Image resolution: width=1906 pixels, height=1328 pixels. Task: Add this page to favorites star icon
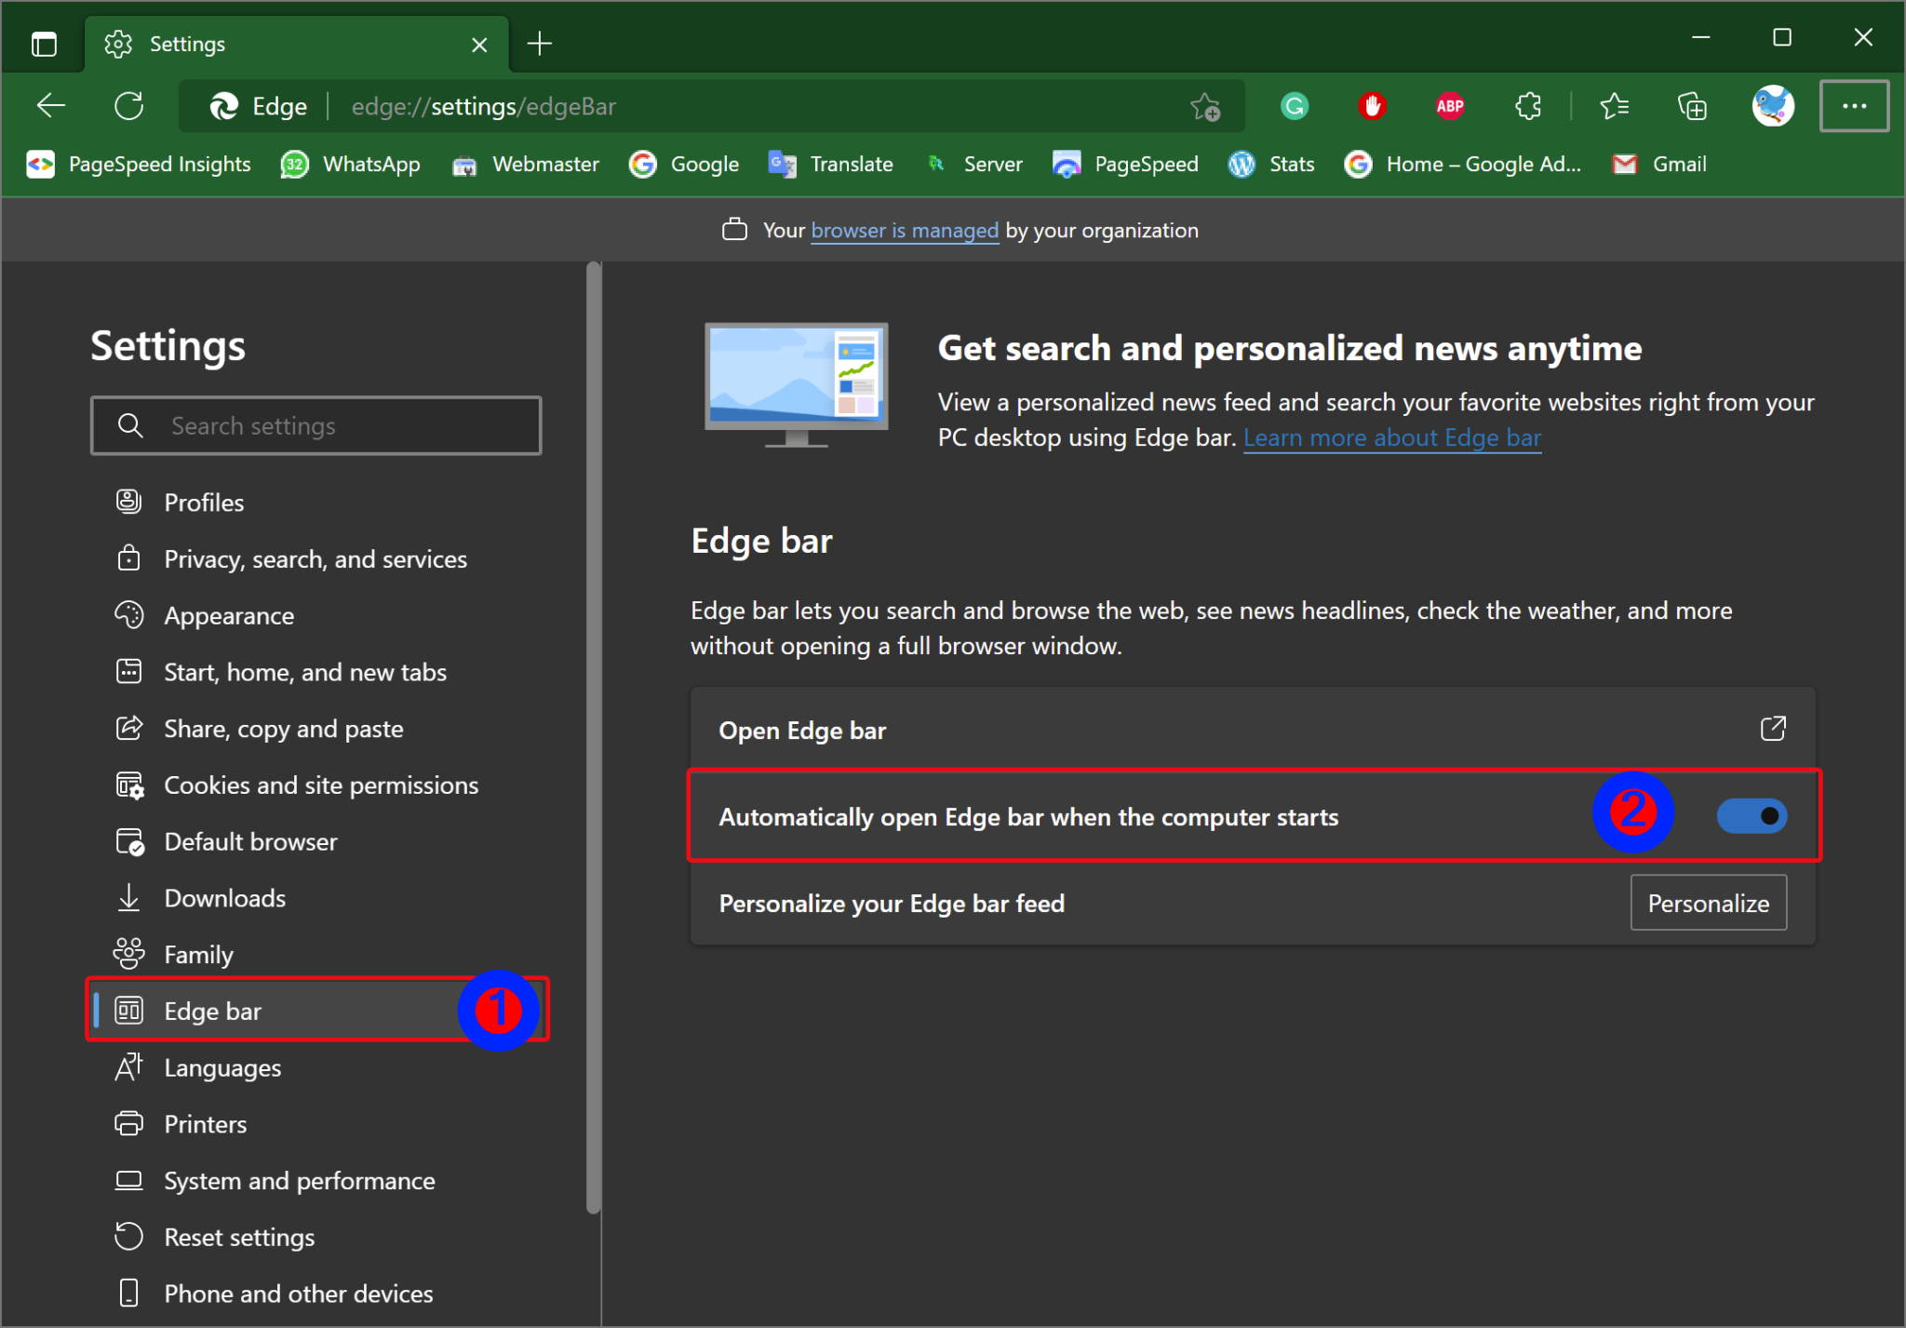(x=1205, y=107)
